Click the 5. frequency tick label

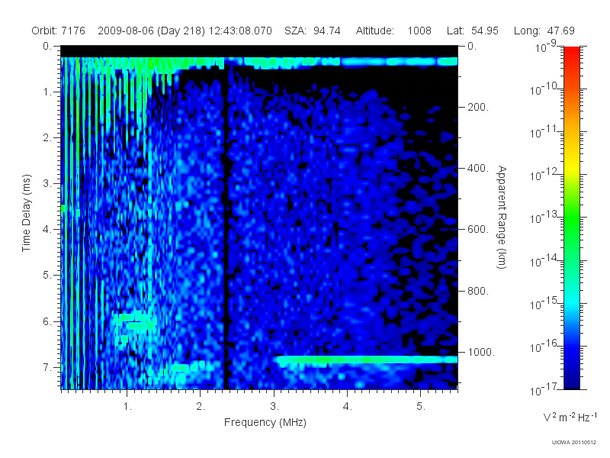[421, 407]
